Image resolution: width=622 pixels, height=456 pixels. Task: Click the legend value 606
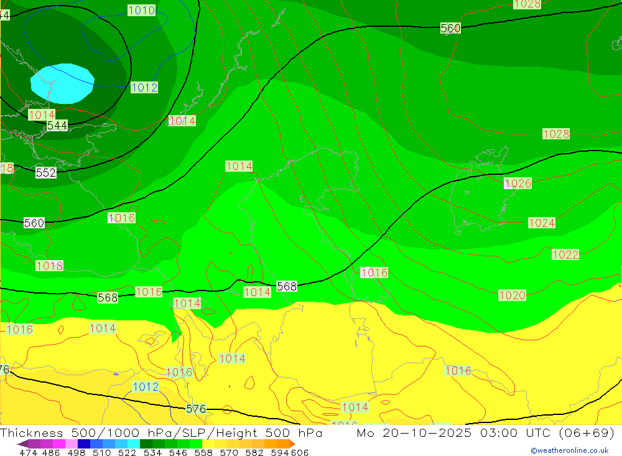point(300,452)
